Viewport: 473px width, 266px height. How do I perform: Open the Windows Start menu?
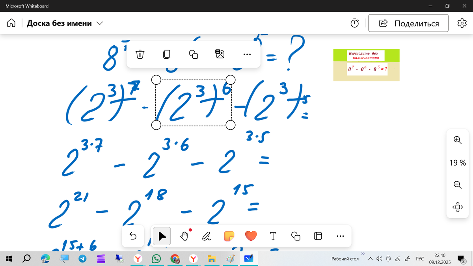9,259
